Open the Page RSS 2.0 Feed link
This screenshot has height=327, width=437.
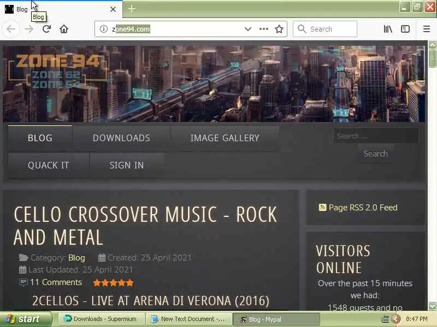pyautogui.click(x=363, y=208)
